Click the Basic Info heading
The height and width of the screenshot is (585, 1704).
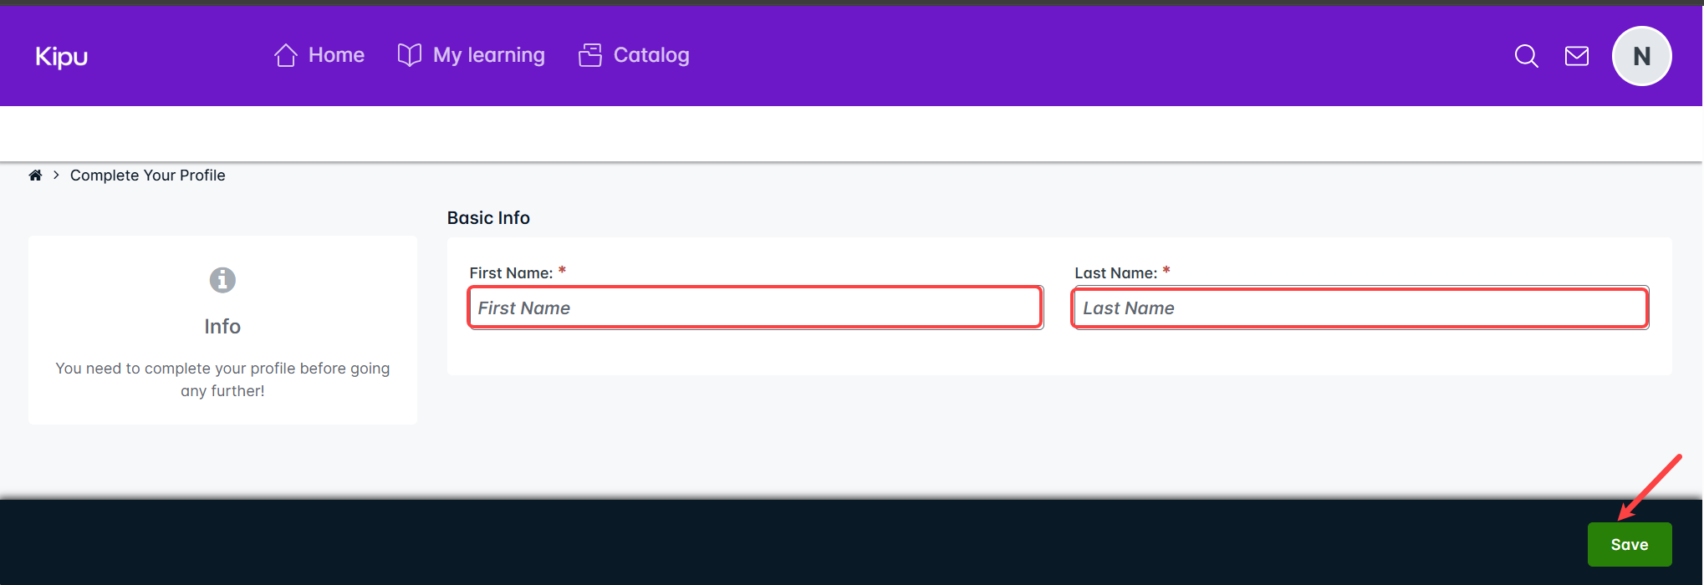tap(488, 218)
